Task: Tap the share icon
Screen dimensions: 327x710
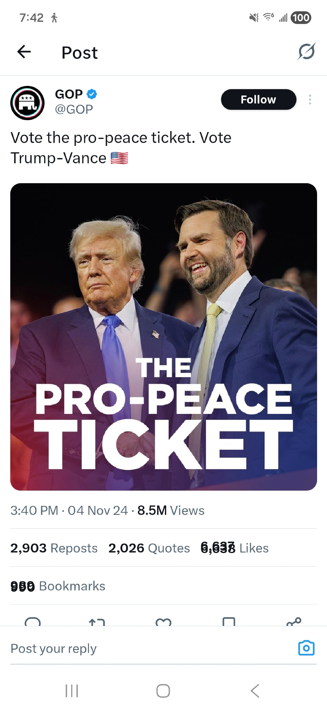Action: 294,622
